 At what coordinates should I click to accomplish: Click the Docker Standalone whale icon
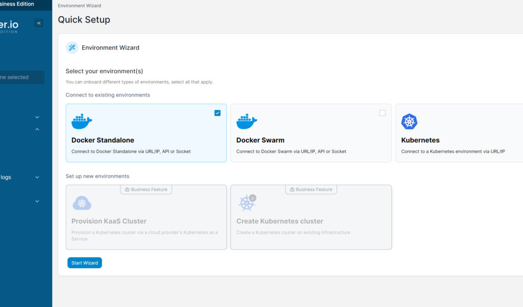coord(82,122)
